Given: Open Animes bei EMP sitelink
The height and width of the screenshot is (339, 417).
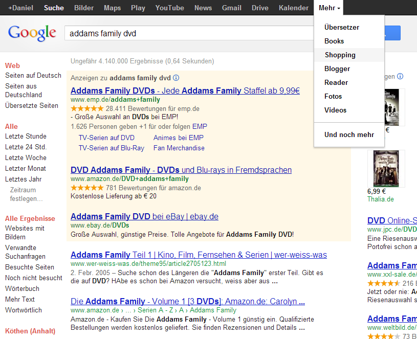Looking at the screenshot, I should click(x=179, y=138).
